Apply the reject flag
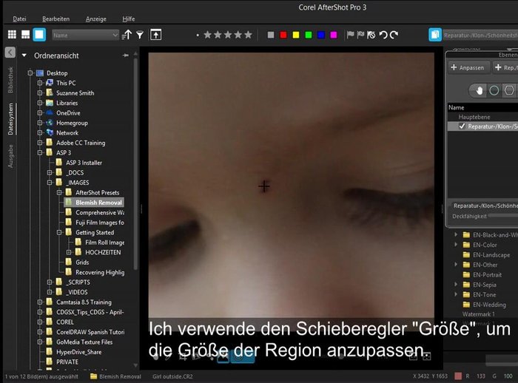Viewport: 518px width, 383px height. click(360, 35)
